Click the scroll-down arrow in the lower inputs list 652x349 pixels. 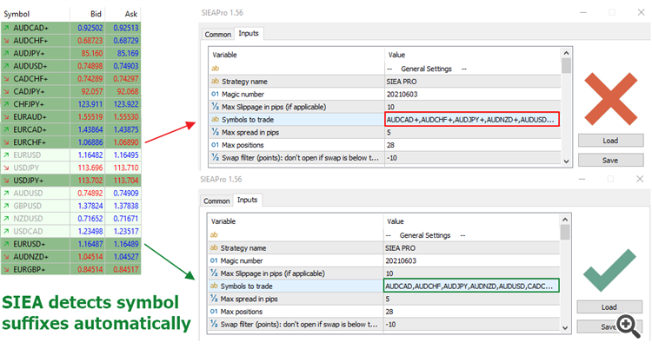coord(565,328)
